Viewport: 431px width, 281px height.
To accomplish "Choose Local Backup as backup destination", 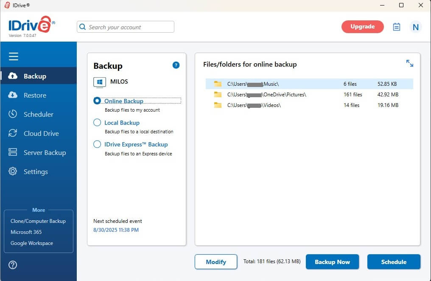I will point(97,123).
